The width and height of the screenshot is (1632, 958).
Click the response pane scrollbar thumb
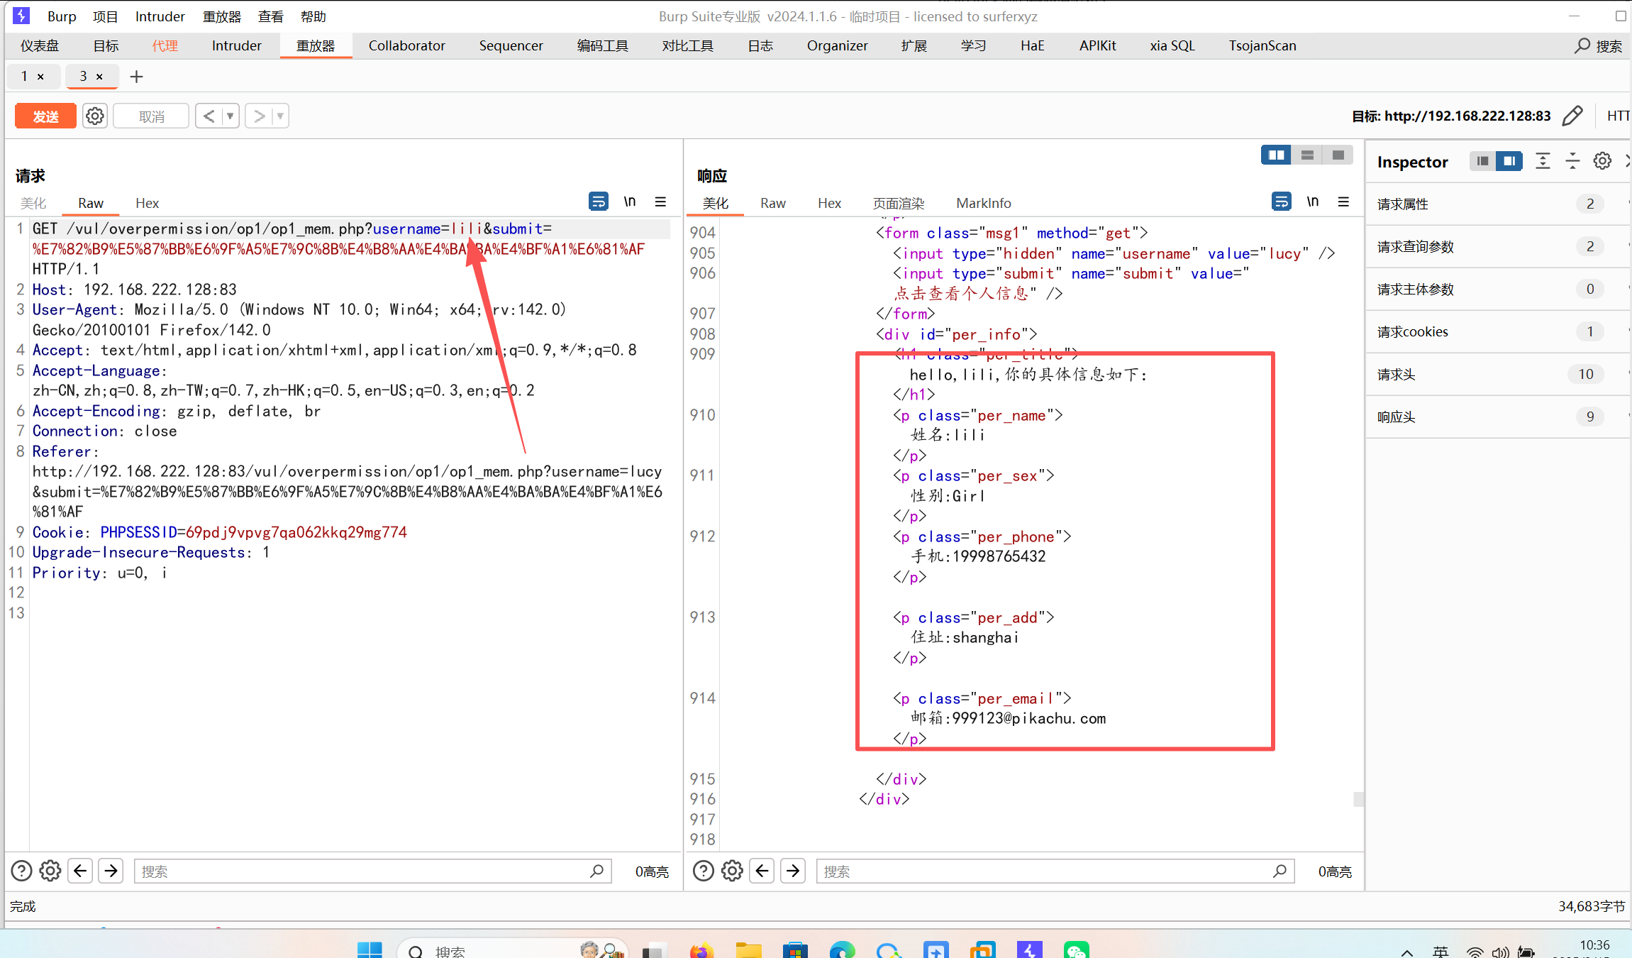click(1358, 799)
